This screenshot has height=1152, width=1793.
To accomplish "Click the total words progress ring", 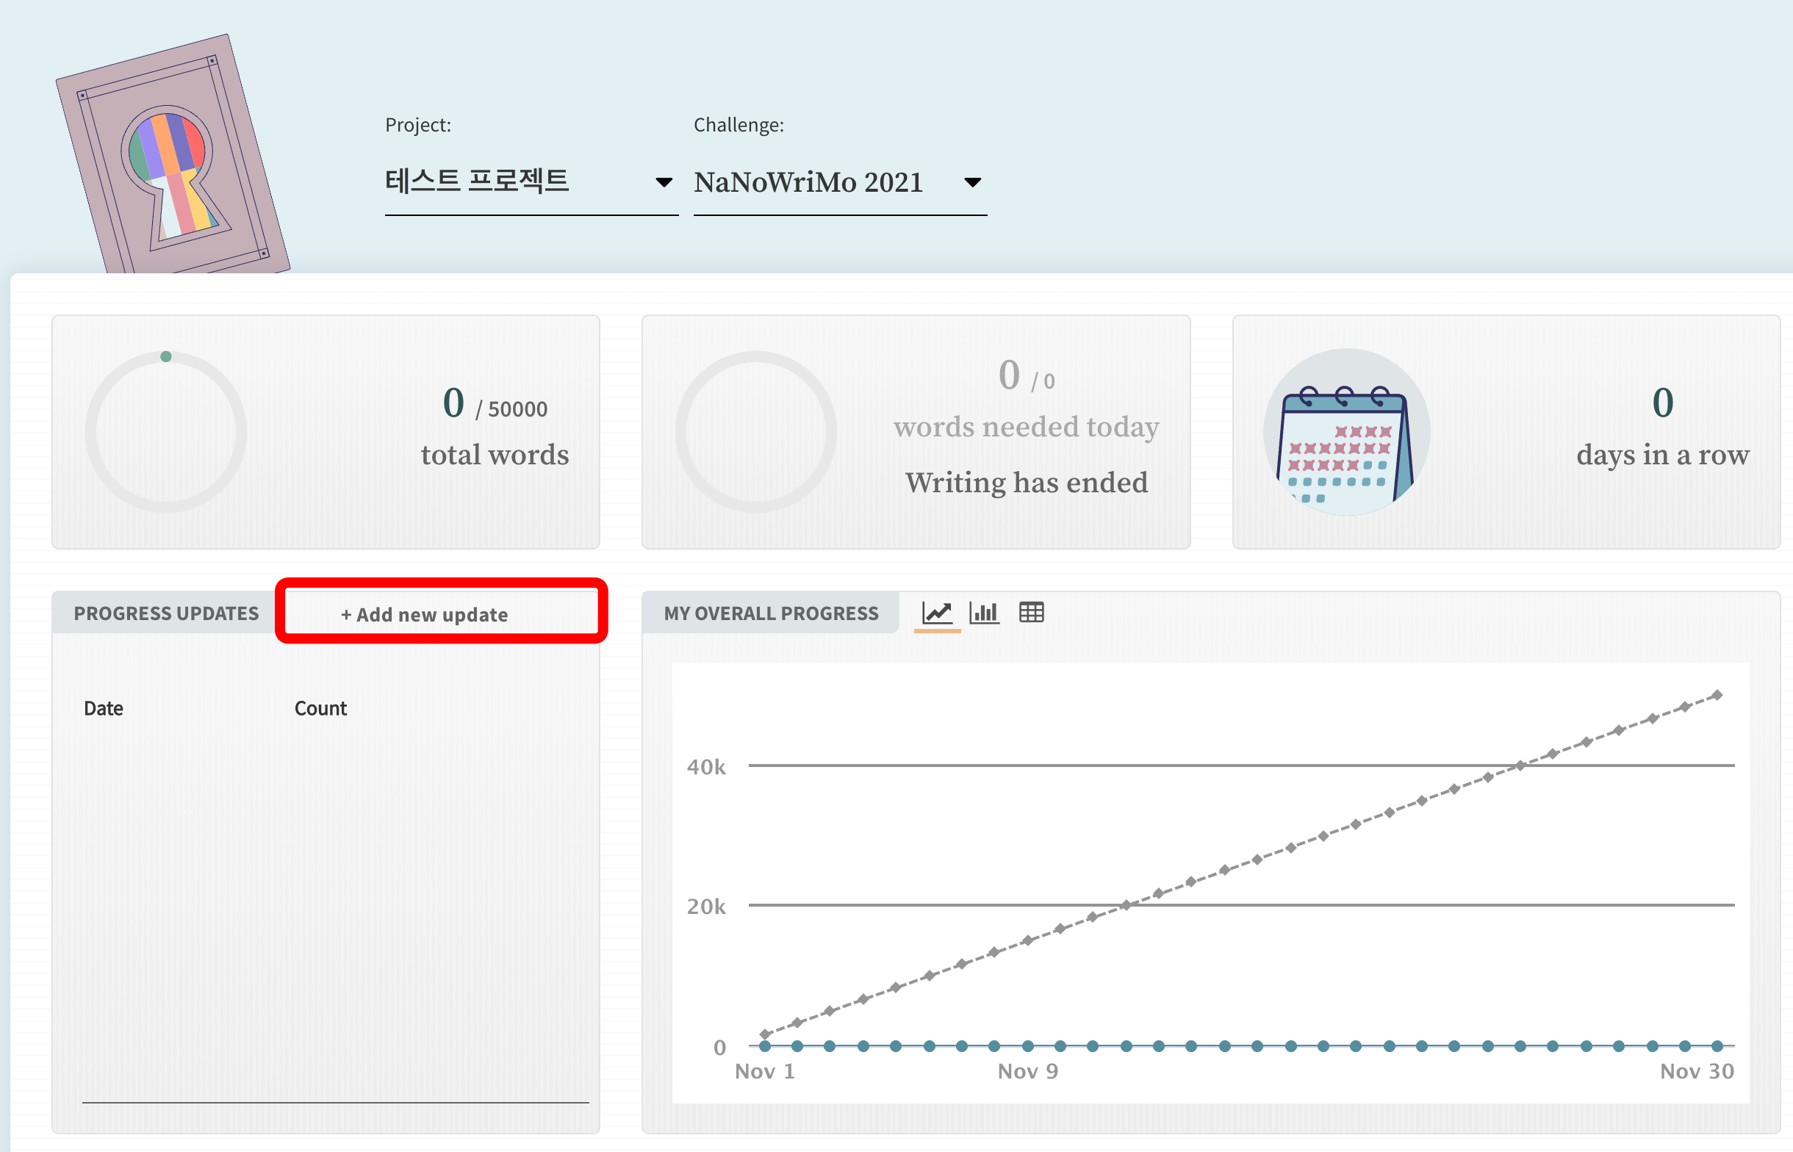I will (166, 433).
